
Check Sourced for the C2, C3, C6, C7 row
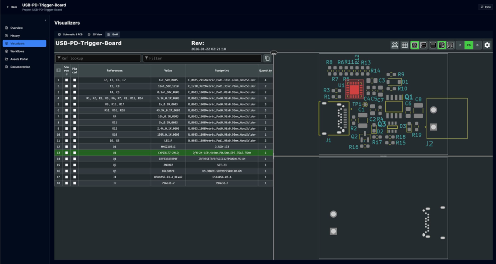click(x=67, y=80)
